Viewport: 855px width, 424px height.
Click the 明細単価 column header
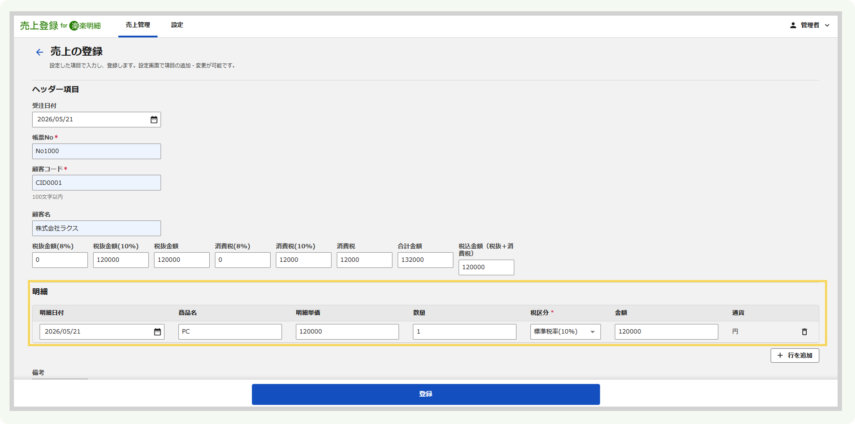(308, 313)
